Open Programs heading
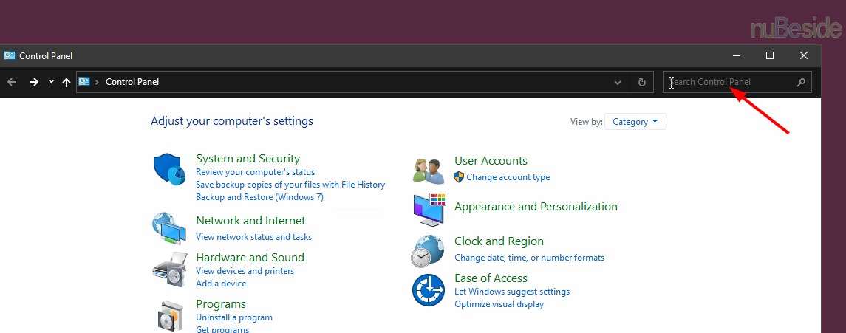 click(221, 304)
